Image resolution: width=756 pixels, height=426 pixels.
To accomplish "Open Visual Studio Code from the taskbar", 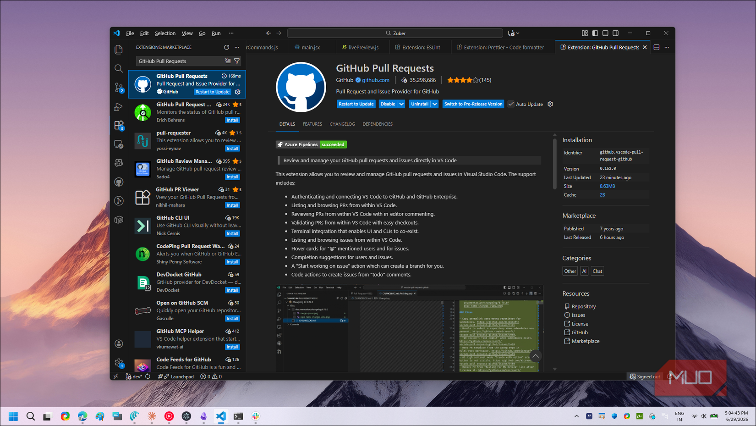I will click(x=221, y=416).
